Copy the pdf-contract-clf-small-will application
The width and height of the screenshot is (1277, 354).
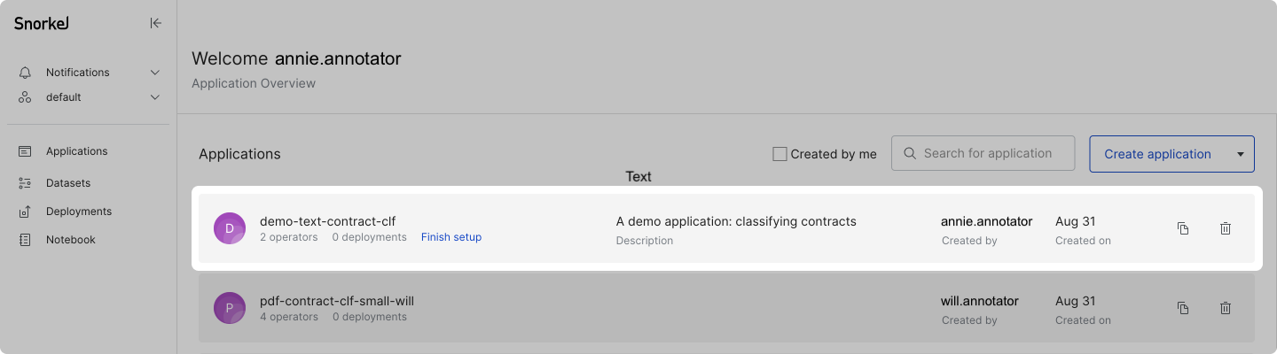1183,308
